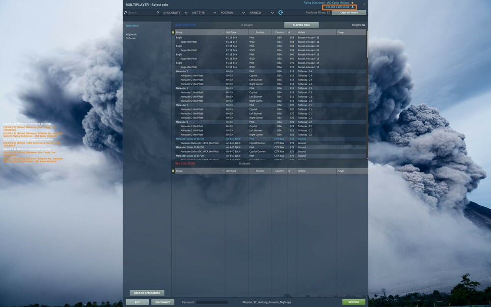Click Spectators heading in left panel
The image size is (491, 307).
(x=132, y=26)
